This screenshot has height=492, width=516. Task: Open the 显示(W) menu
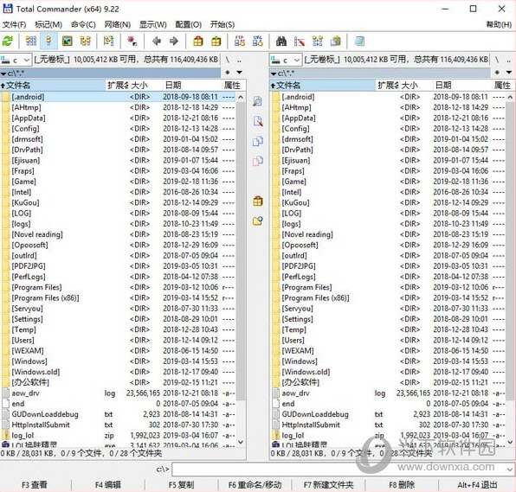tap(153, 25)
